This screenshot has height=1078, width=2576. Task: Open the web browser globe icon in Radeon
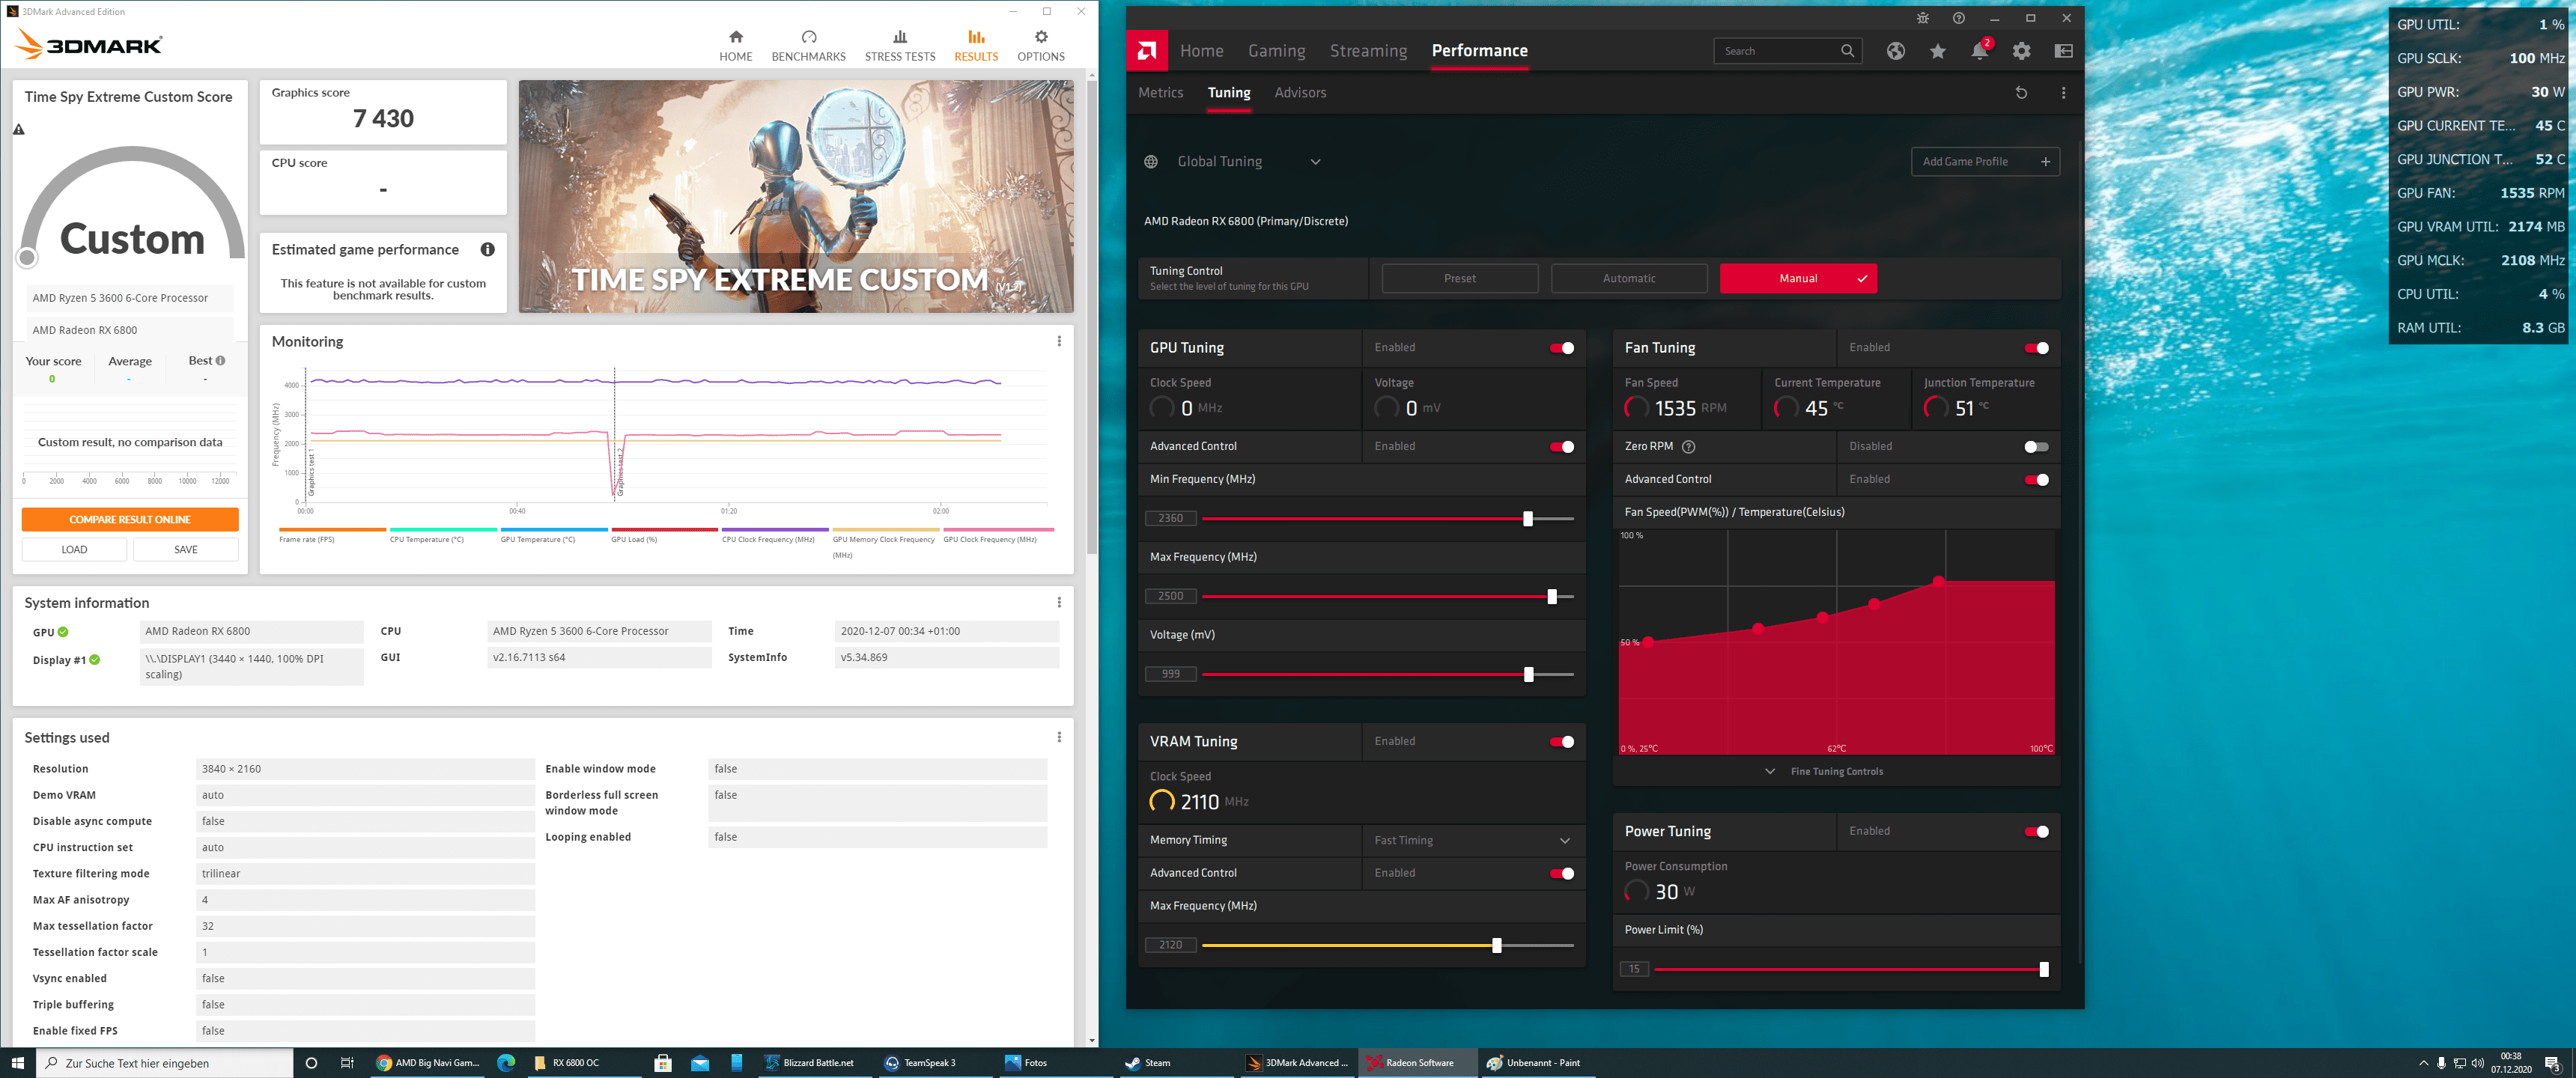(x=1895, y=51)
